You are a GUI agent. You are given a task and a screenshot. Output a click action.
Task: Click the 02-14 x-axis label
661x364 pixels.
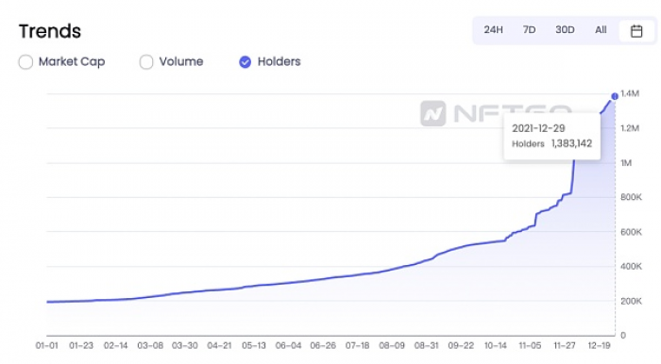115,345
